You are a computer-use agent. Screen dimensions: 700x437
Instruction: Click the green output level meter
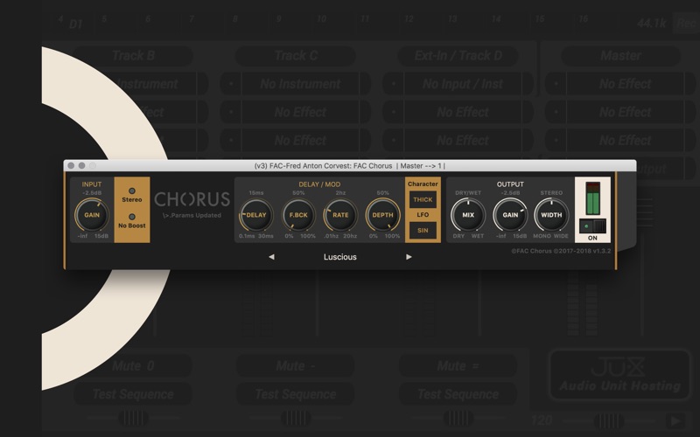coord(592,198)
